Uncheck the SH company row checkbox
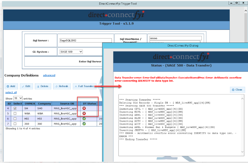The width and height of the screenshot is (248, 163). 15,109
